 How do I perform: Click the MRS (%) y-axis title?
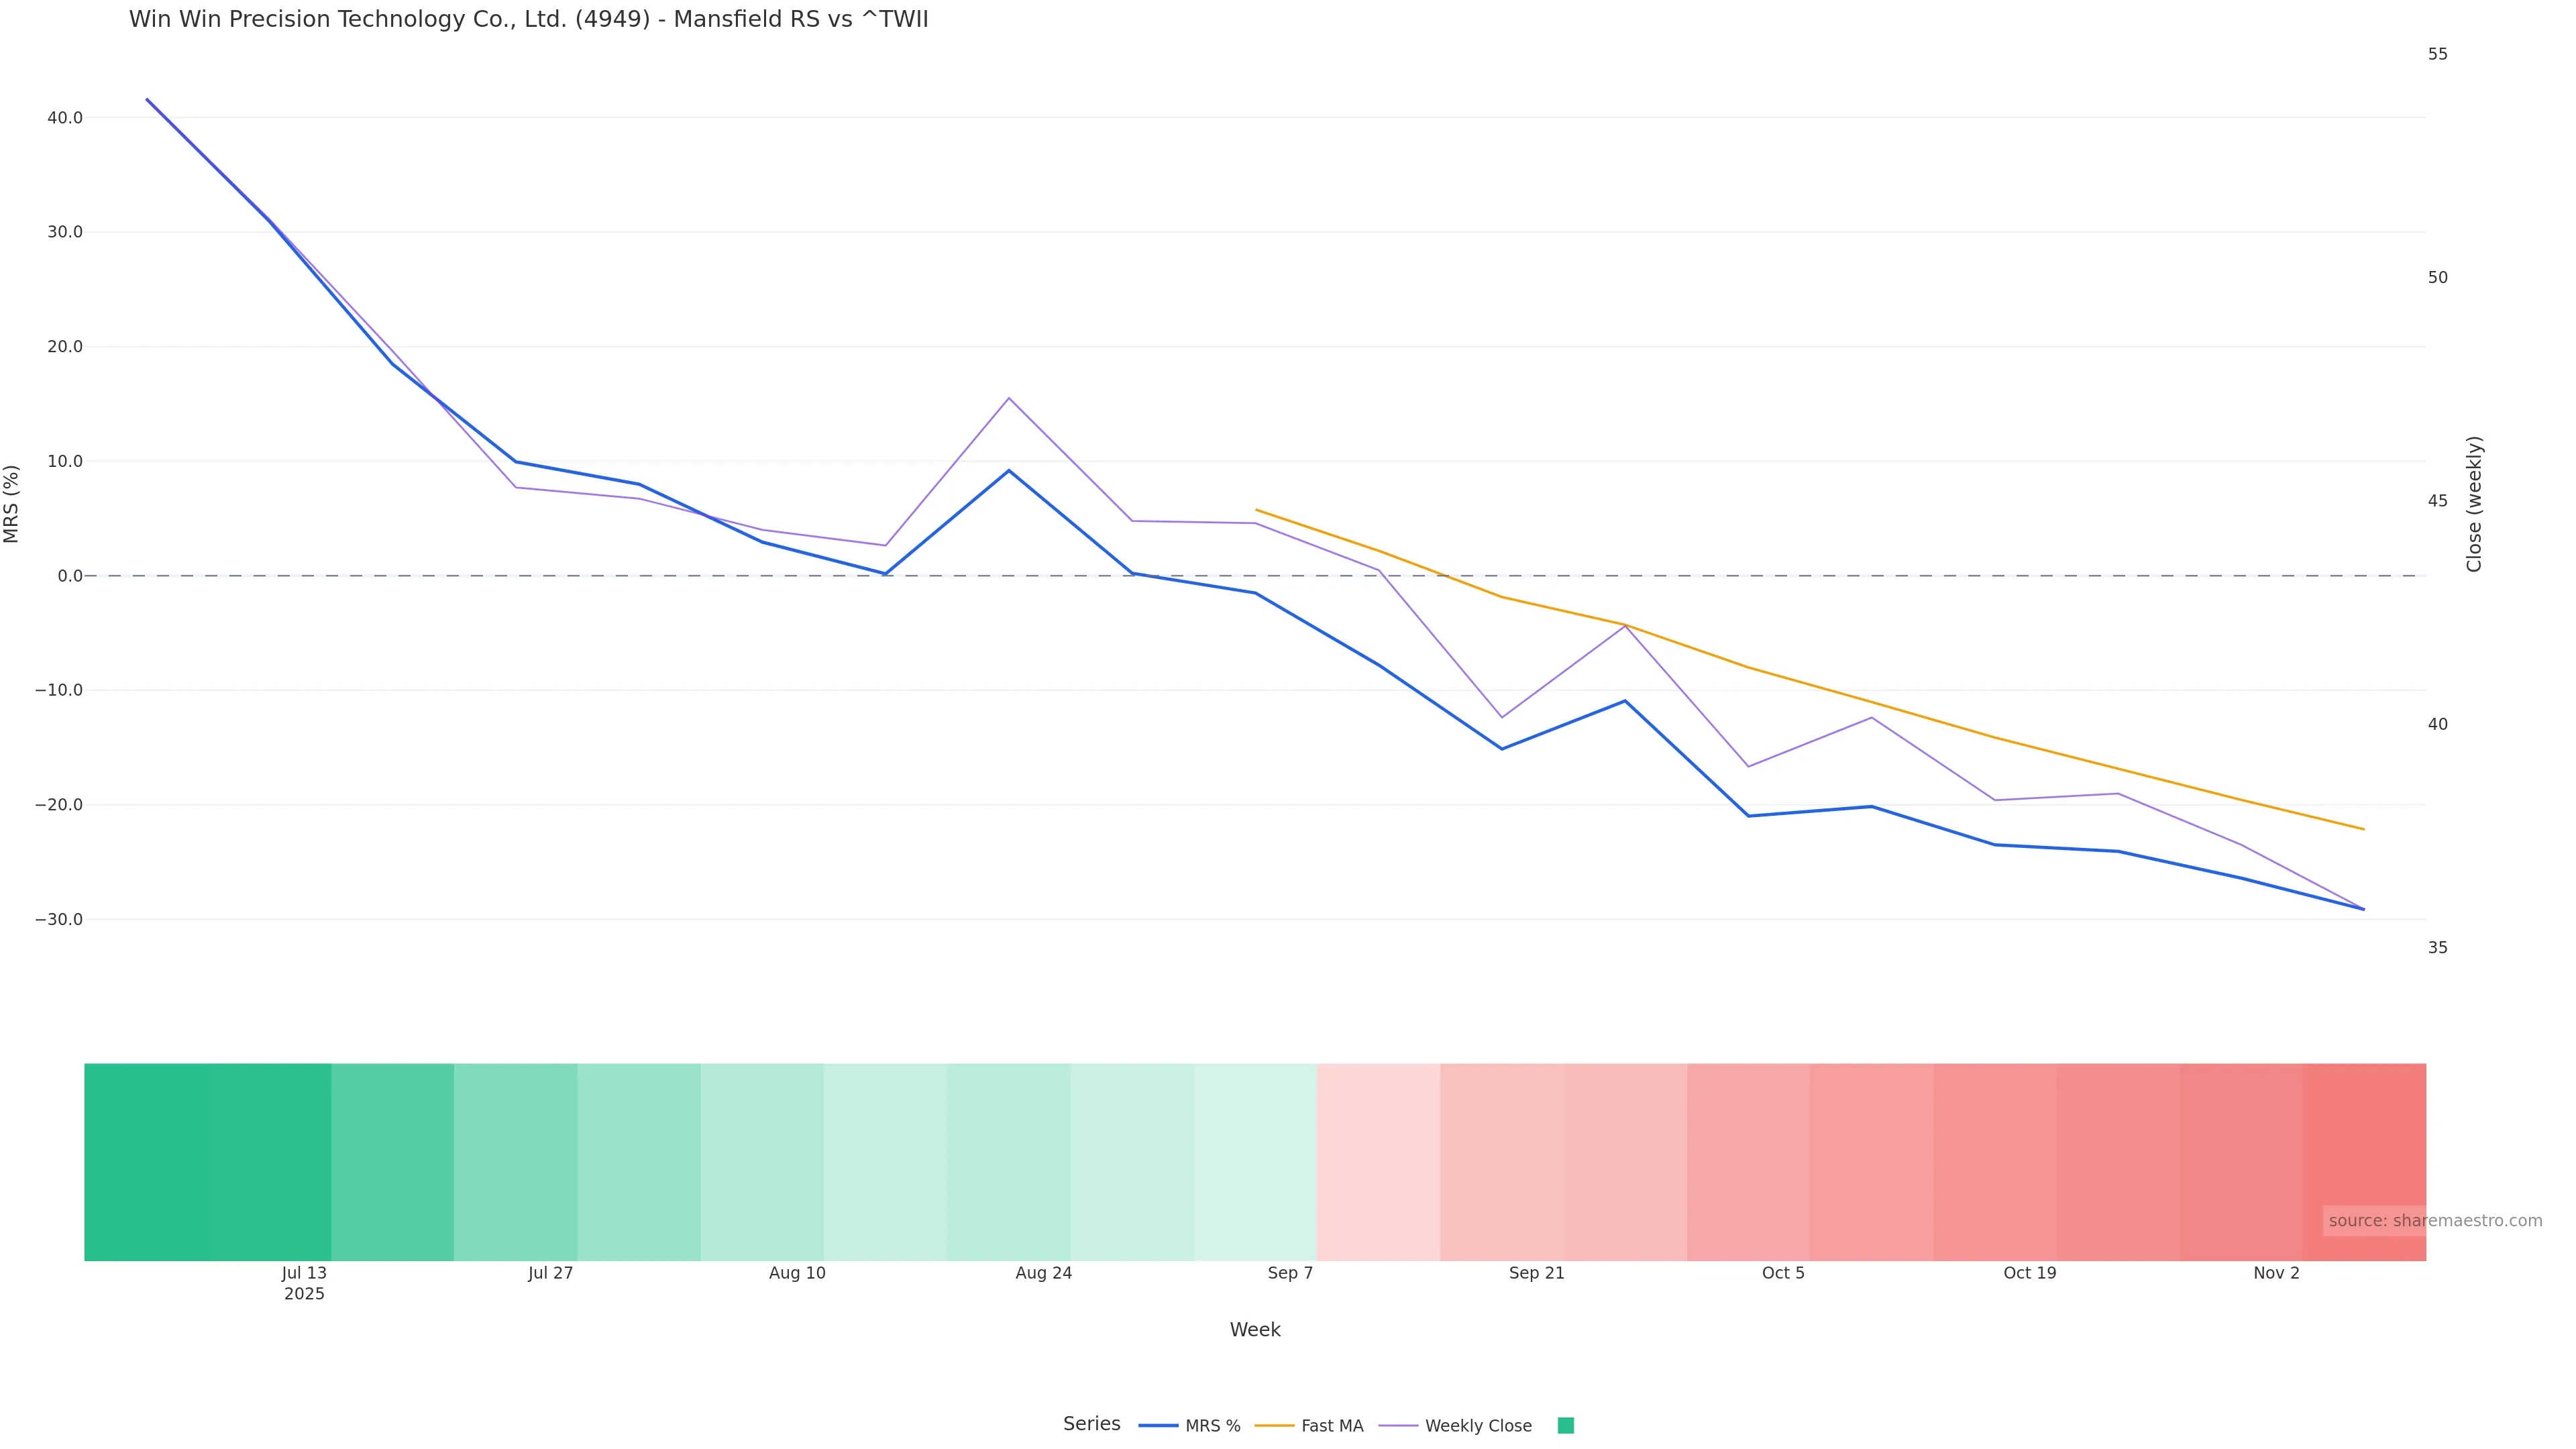(12, 503)
